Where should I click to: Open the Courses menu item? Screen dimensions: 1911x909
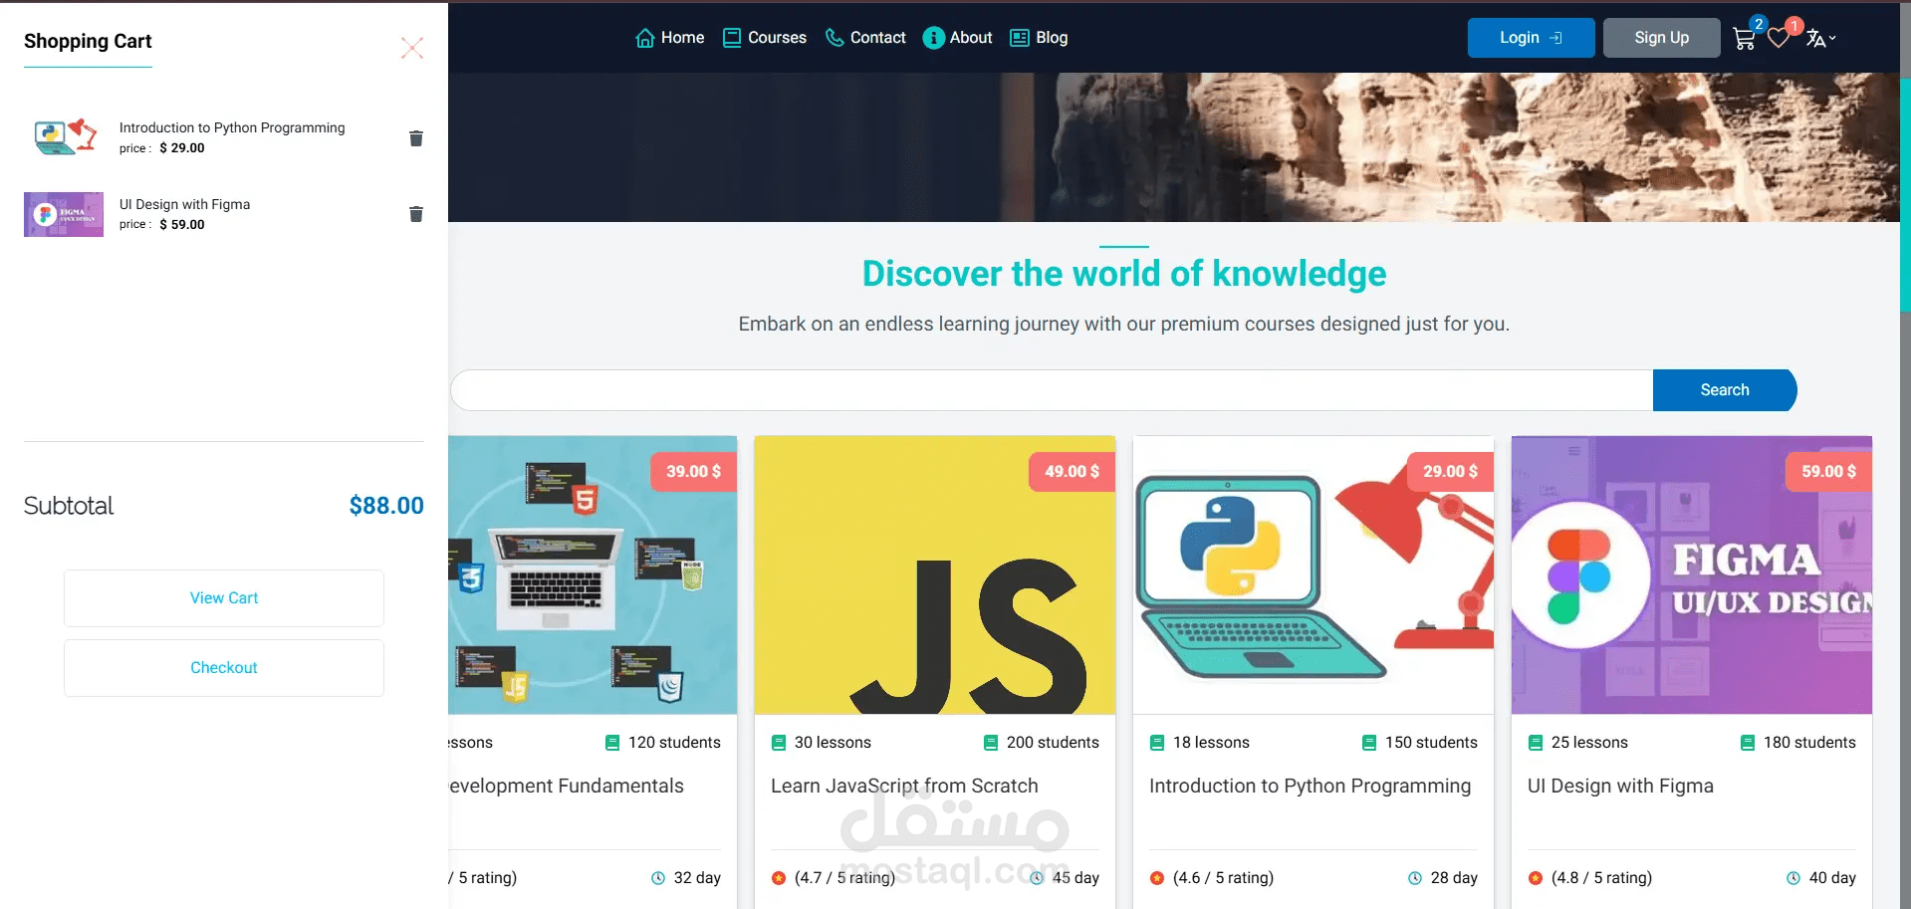[764, 38]
